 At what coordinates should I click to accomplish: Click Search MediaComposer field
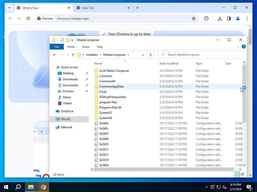tap(201, 55)
